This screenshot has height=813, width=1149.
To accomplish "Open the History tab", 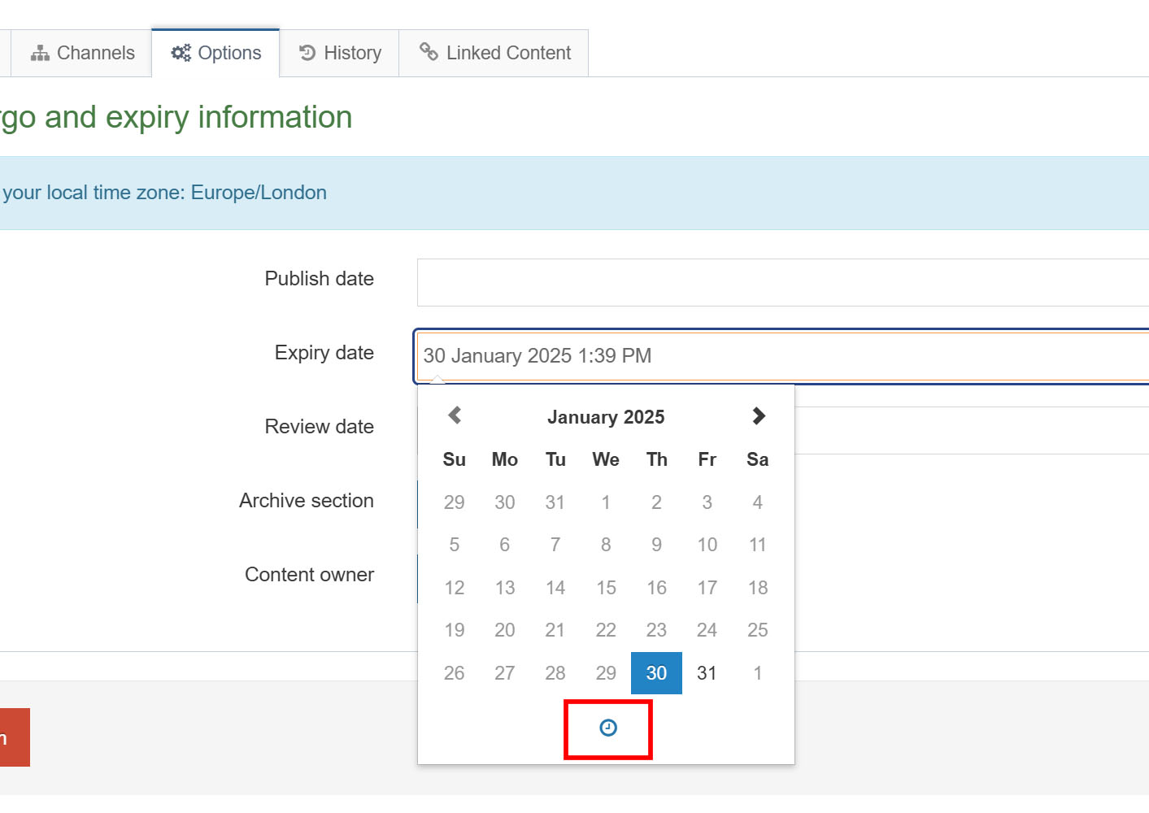I will 340,54.
